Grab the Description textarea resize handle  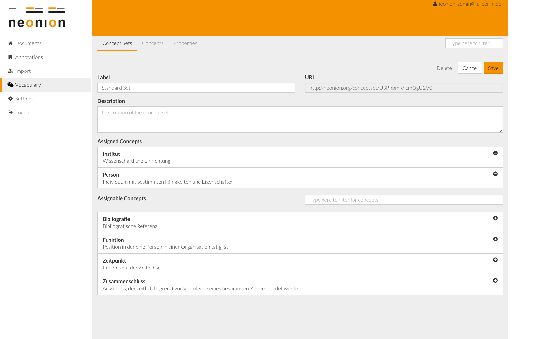pyautogui.click(x=501, y=131)
